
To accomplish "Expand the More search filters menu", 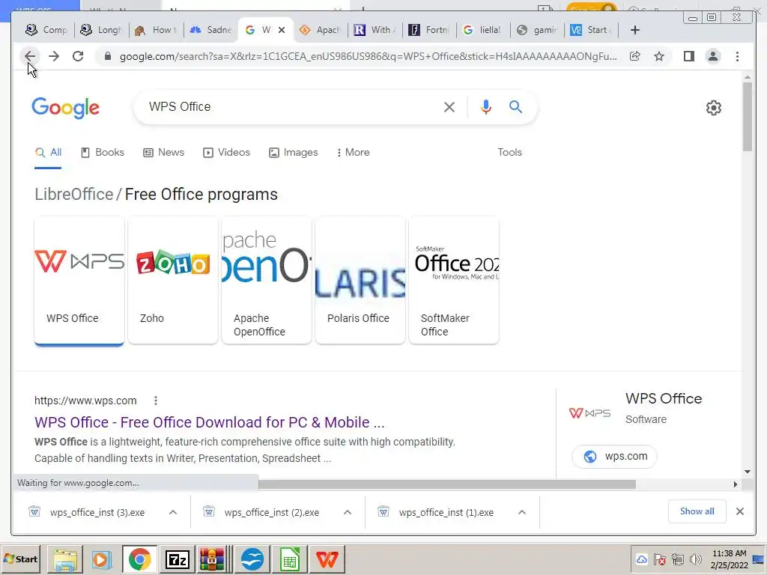I will 353,153.
